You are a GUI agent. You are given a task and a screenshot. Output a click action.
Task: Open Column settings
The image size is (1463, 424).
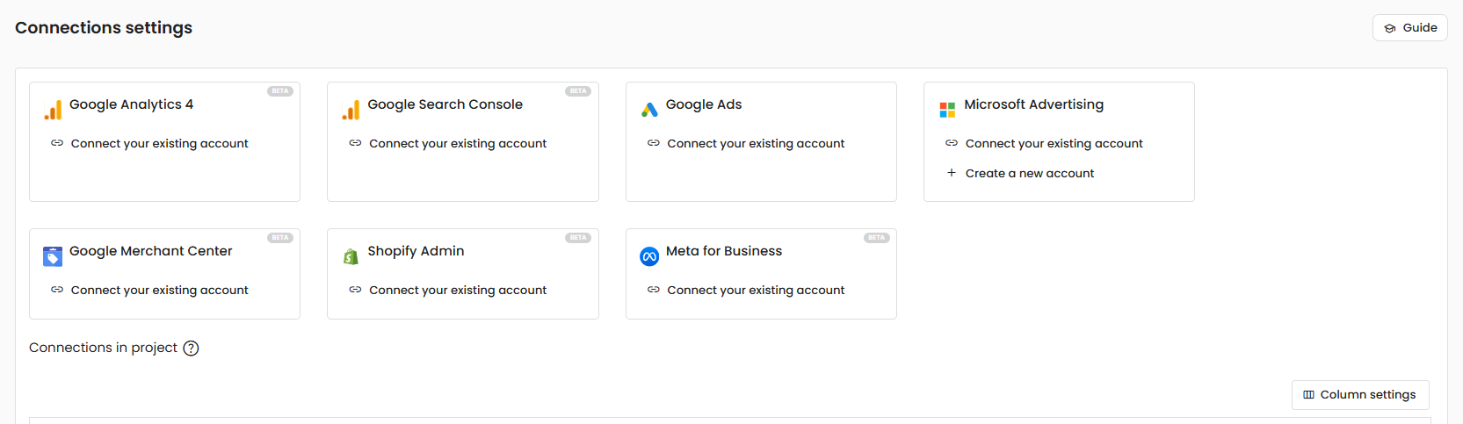click(x=1359, y=395)
